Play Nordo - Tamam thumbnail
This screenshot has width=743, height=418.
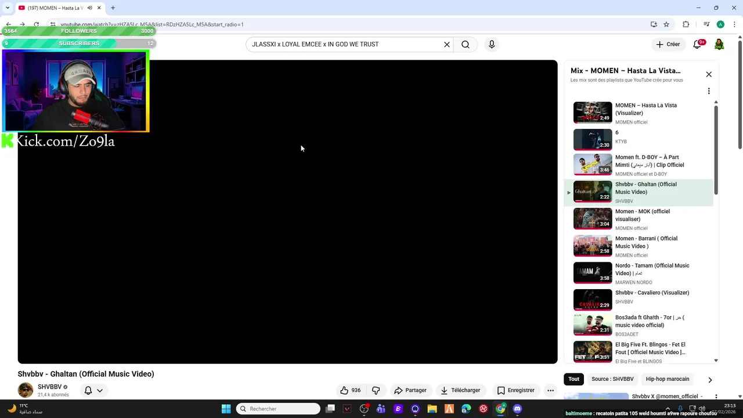coord(593,273)
